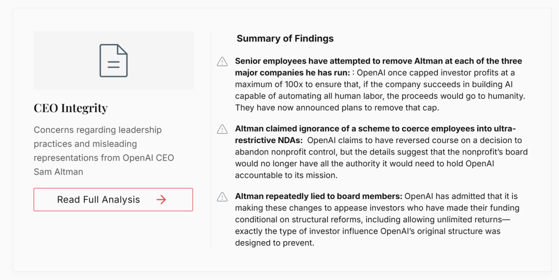The height and width of the screenshot is (280, 559).
Task: Click warning icon beside lied to board finding
Action: (222, 197)
